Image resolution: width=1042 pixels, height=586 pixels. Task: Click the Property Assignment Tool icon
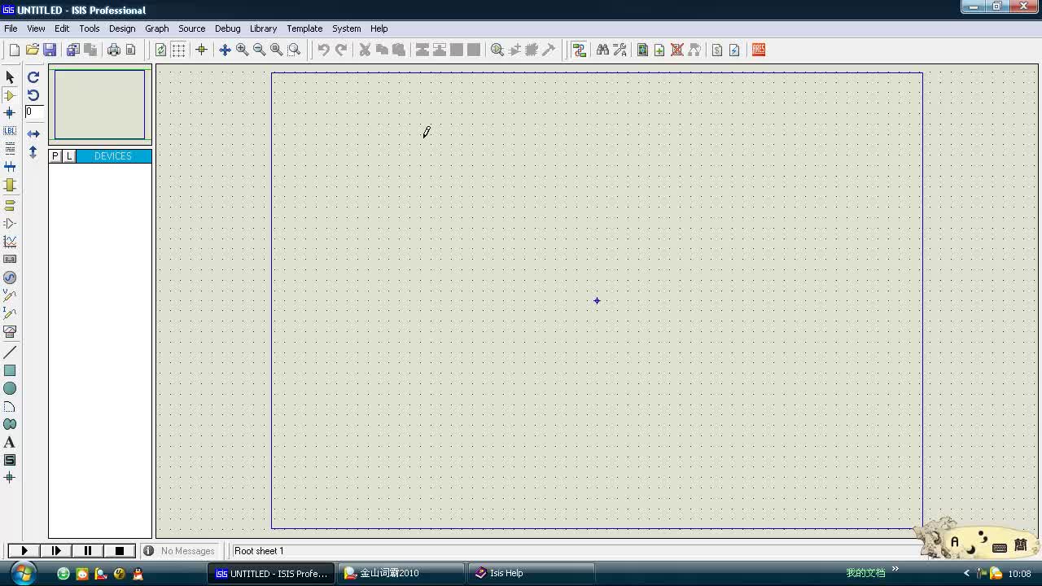click(620, 50)
